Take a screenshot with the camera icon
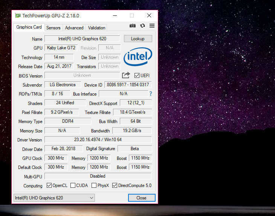Image resolution: width=275 pixels, height=216 pixels. [x=132, y=26]
